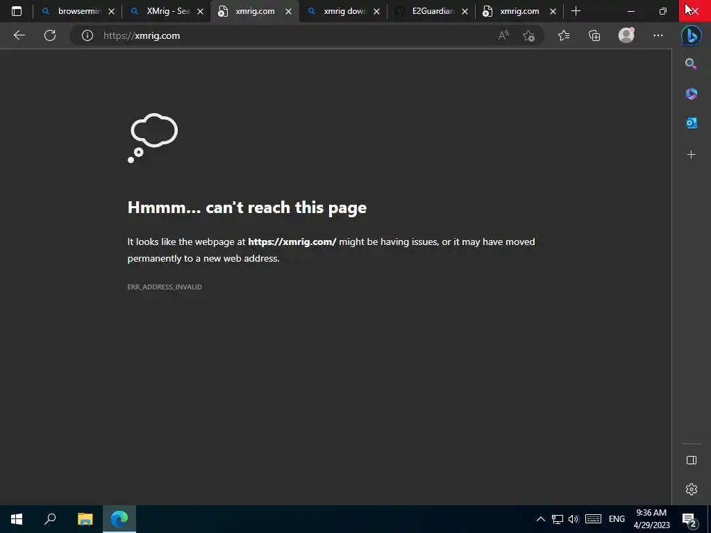This screenshot has width=711, height=533.
Task: Close the last xmrig.com tab
Action: coord(553,12)
